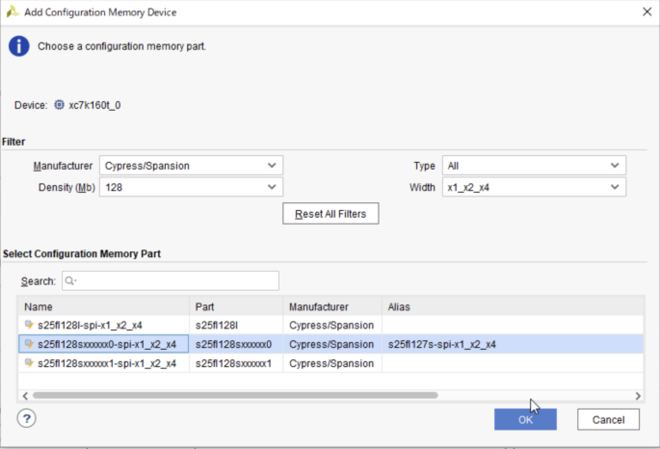Close the Add Configuration Memory Device dialog
660x449 pixels.
point(647,12)
